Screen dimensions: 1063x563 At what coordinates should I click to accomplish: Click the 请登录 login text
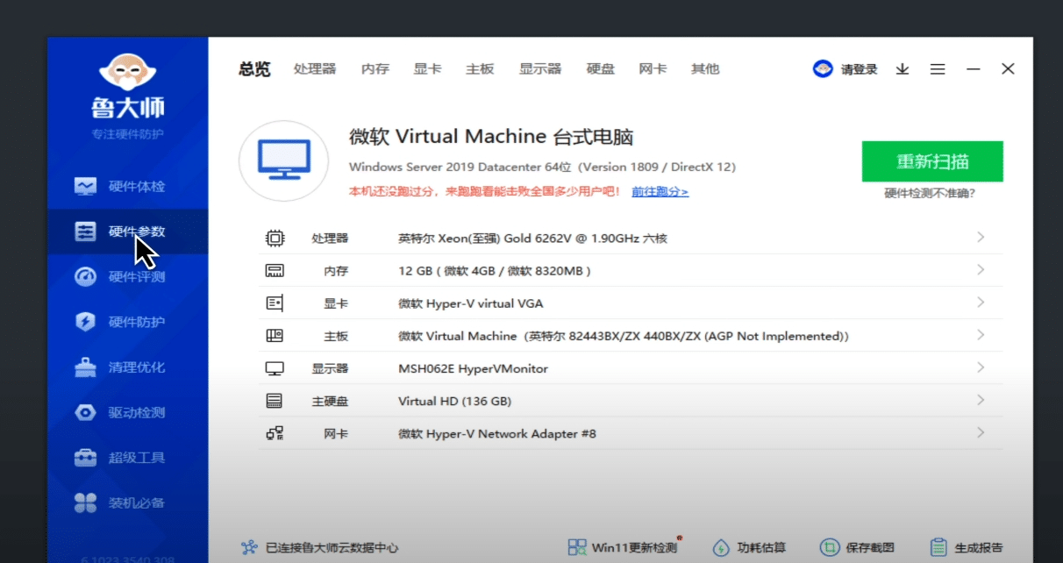tap(860, 69)
